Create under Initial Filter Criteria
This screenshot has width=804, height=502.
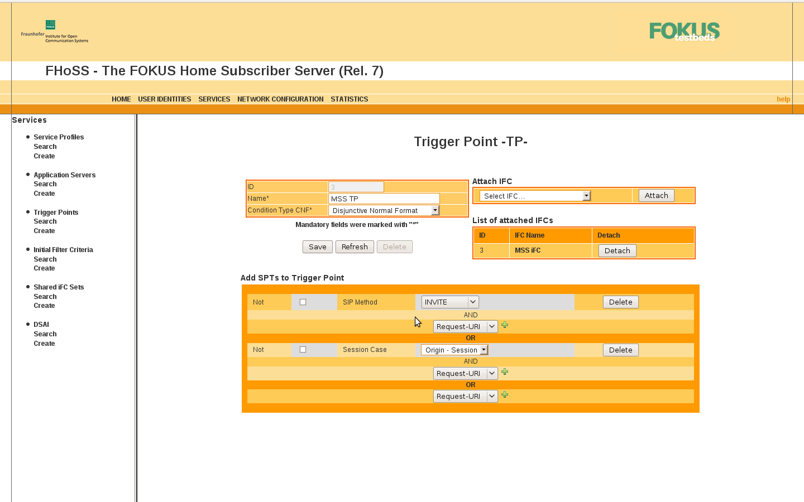[x=44, y=268]
